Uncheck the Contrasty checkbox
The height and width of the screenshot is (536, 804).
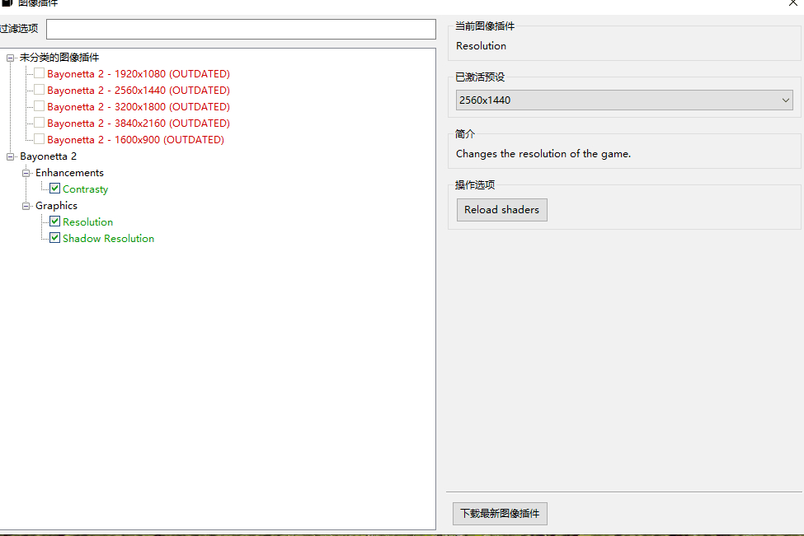pyautogui.click(x=55, y=189)
